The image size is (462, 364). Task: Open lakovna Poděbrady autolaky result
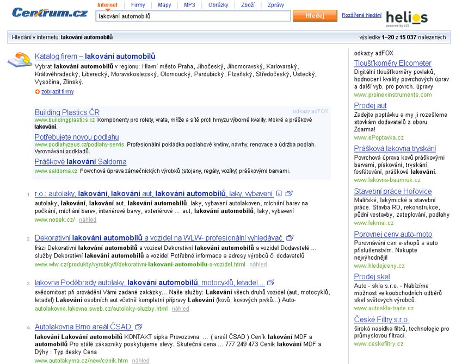(149, 283)
